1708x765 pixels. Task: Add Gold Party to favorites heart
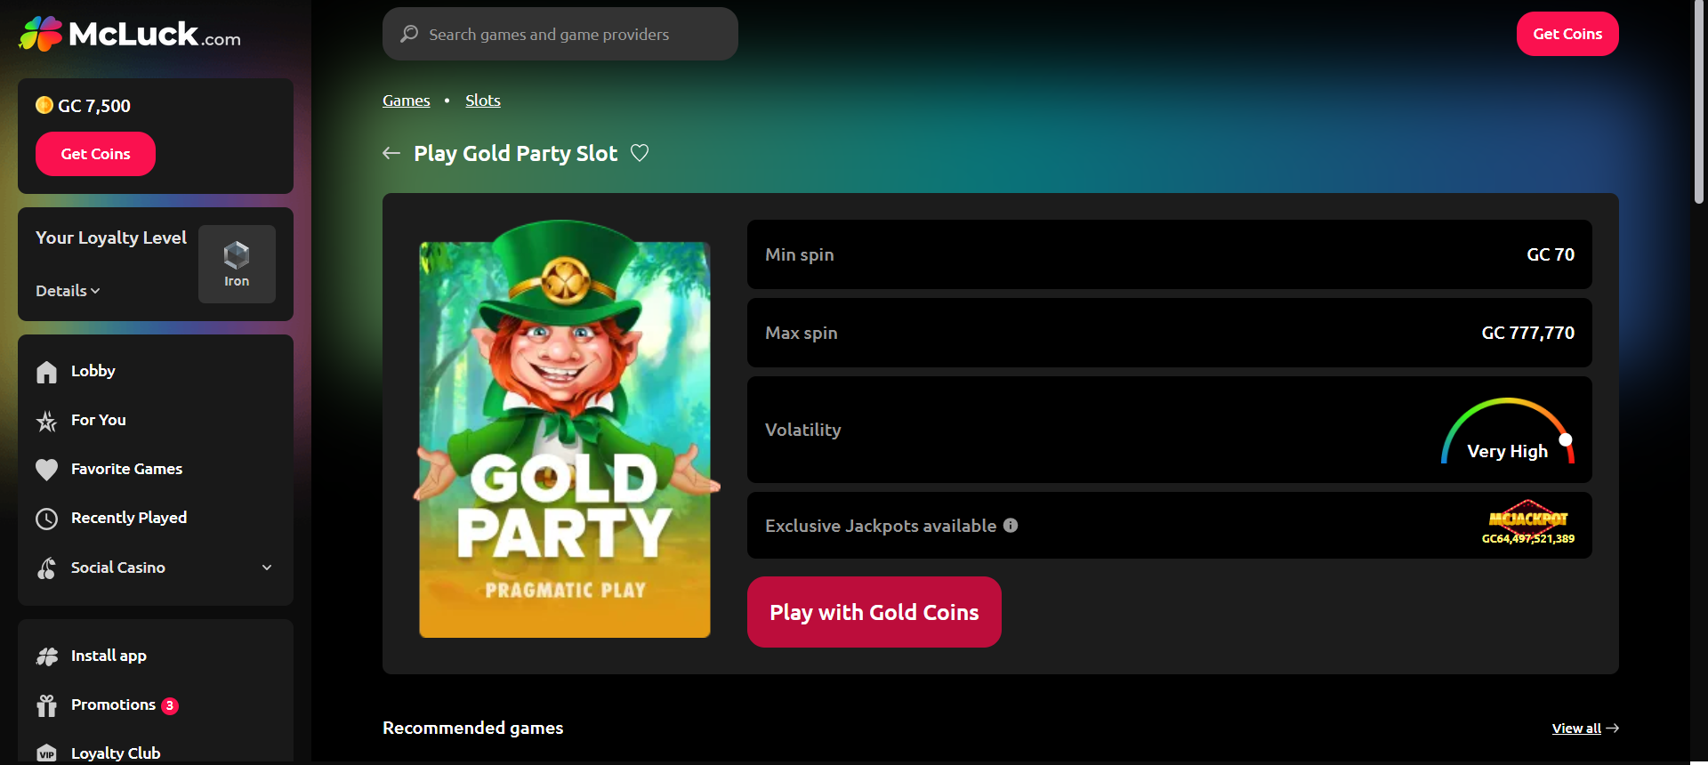(x=640, y=153)
